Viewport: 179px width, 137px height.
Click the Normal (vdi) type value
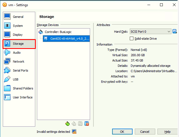(139, 50)
